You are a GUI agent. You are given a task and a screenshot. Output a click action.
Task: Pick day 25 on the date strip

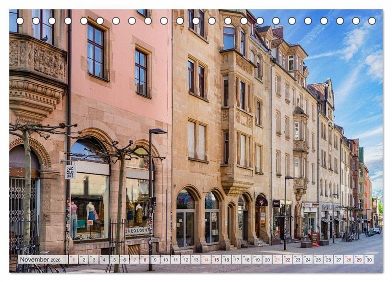(x=318, y=259)
